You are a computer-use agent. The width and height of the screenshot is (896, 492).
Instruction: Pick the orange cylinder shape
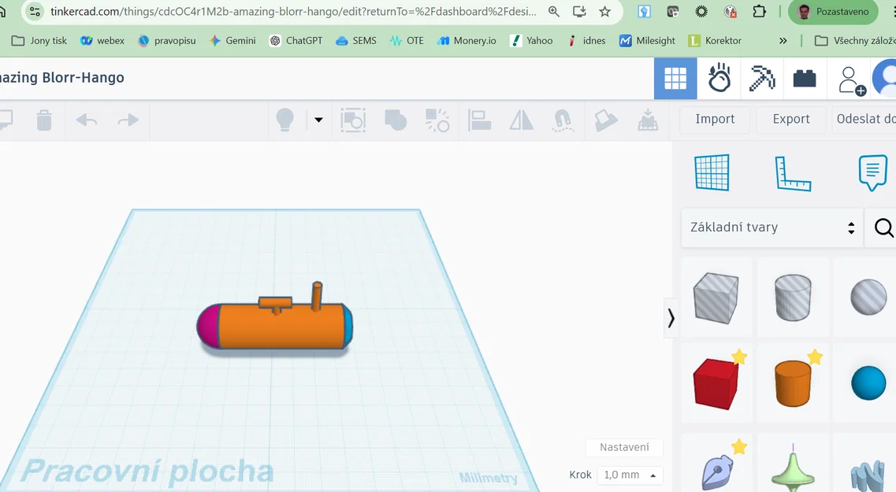793,383
